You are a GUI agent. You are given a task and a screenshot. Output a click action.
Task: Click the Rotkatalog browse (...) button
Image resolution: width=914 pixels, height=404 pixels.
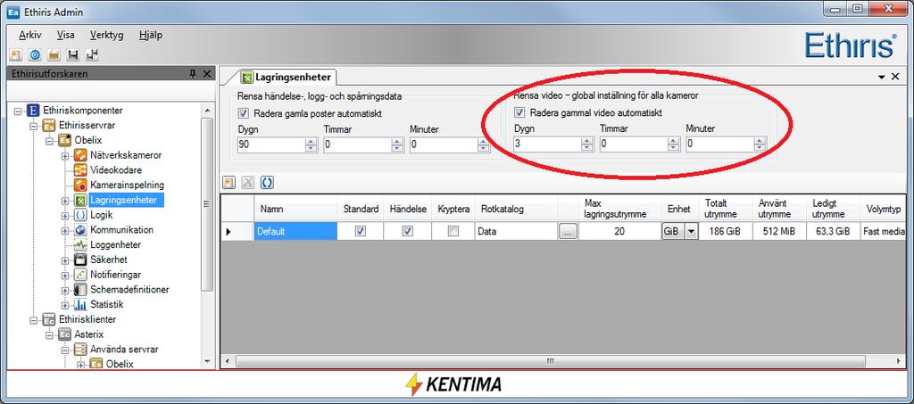pyautogui.click(x=568, y=231)
